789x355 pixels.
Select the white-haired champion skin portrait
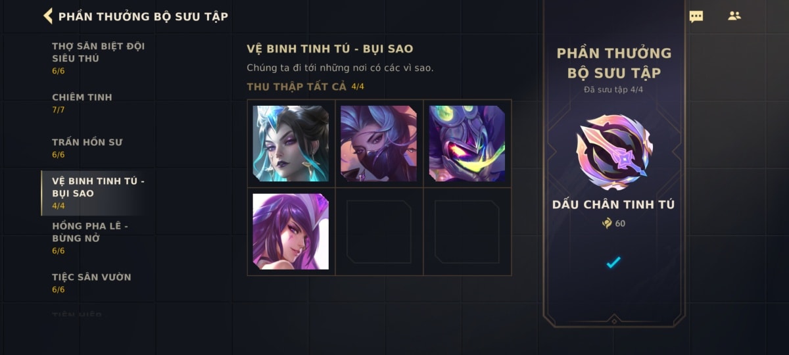[x=291, y=143]
